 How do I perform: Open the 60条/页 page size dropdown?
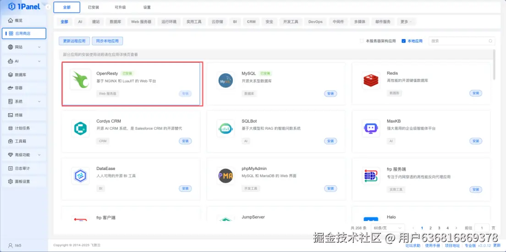tap(388, 228)
